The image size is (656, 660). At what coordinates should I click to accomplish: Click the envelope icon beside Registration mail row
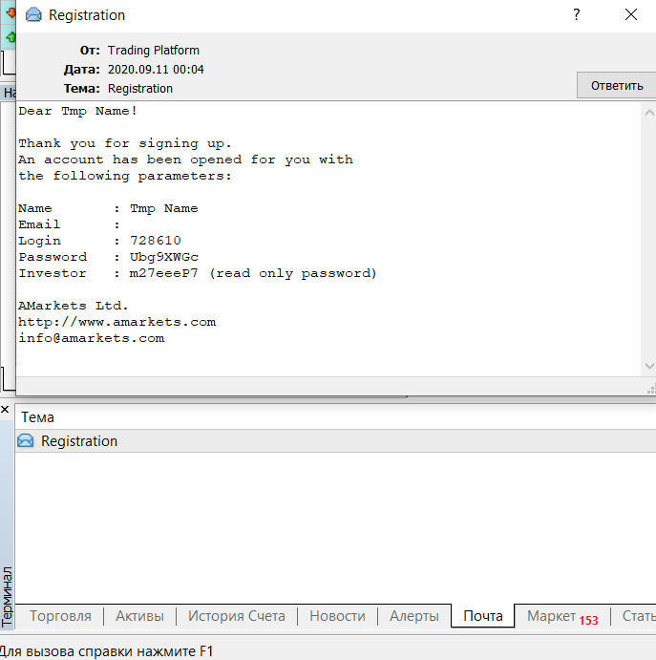pos(26,440)
